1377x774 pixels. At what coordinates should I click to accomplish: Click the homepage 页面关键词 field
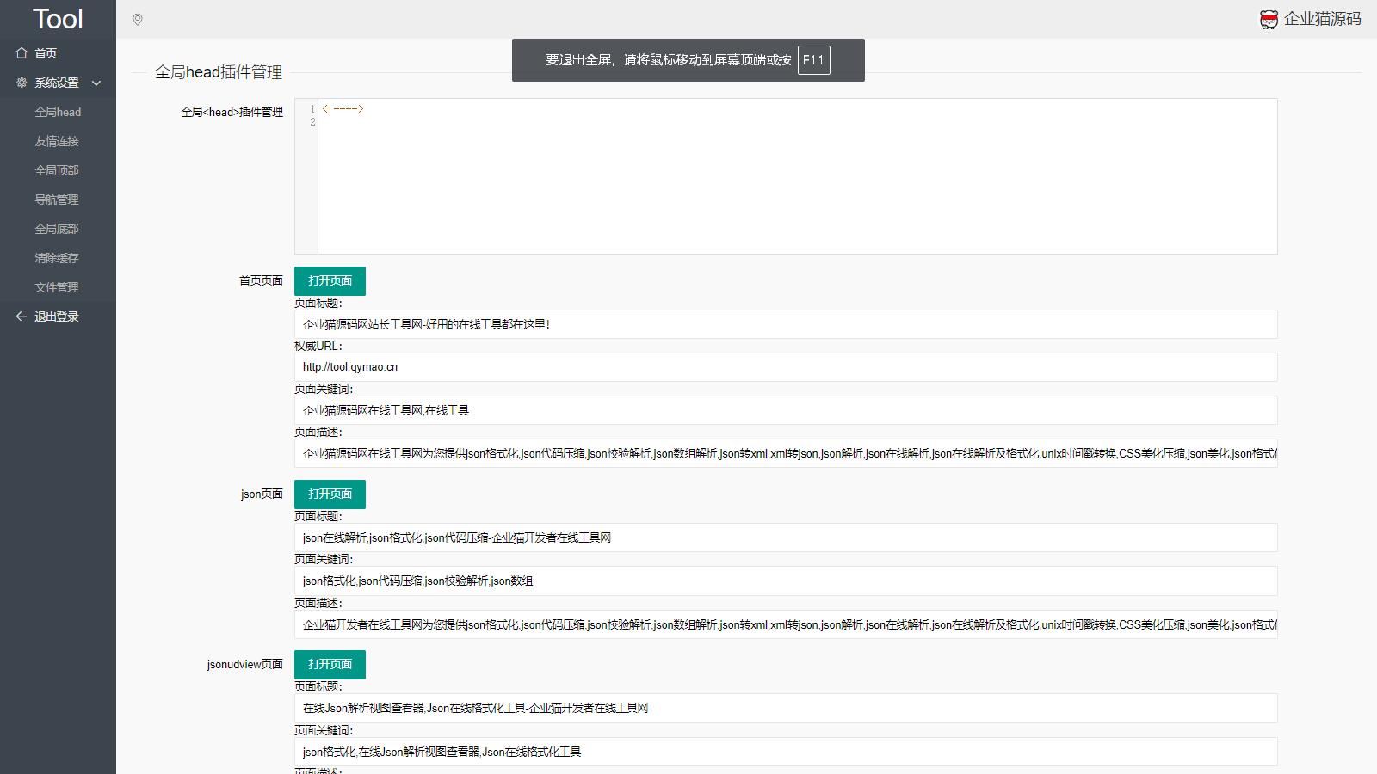(x=785, y=410)
